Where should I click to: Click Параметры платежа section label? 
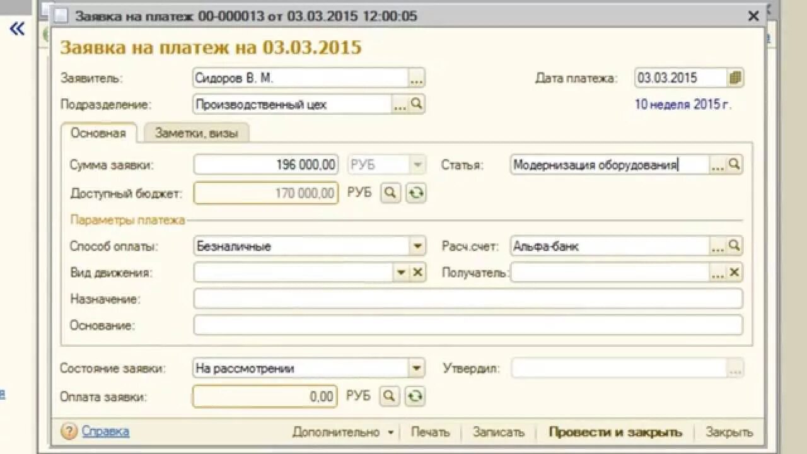tap(128, 220)
